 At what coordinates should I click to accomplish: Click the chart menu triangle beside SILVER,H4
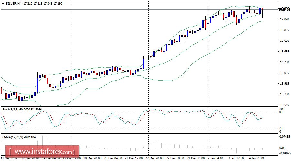click(3, 4)
